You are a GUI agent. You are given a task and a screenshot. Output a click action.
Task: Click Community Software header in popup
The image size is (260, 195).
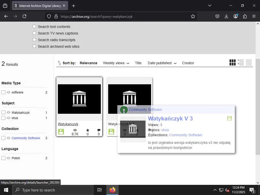coord(145,110)
